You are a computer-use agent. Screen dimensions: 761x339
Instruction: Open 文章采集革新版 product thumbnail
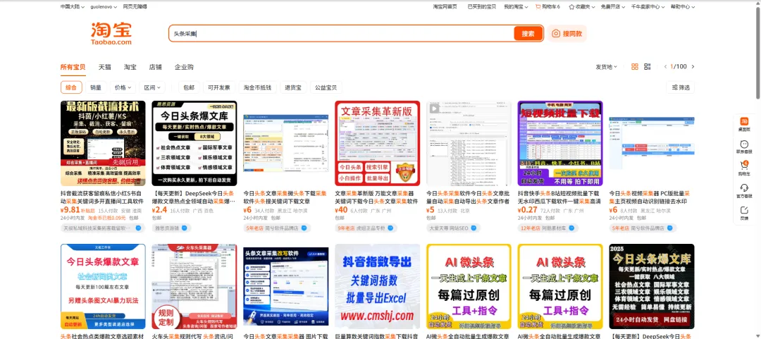[377, 143]
